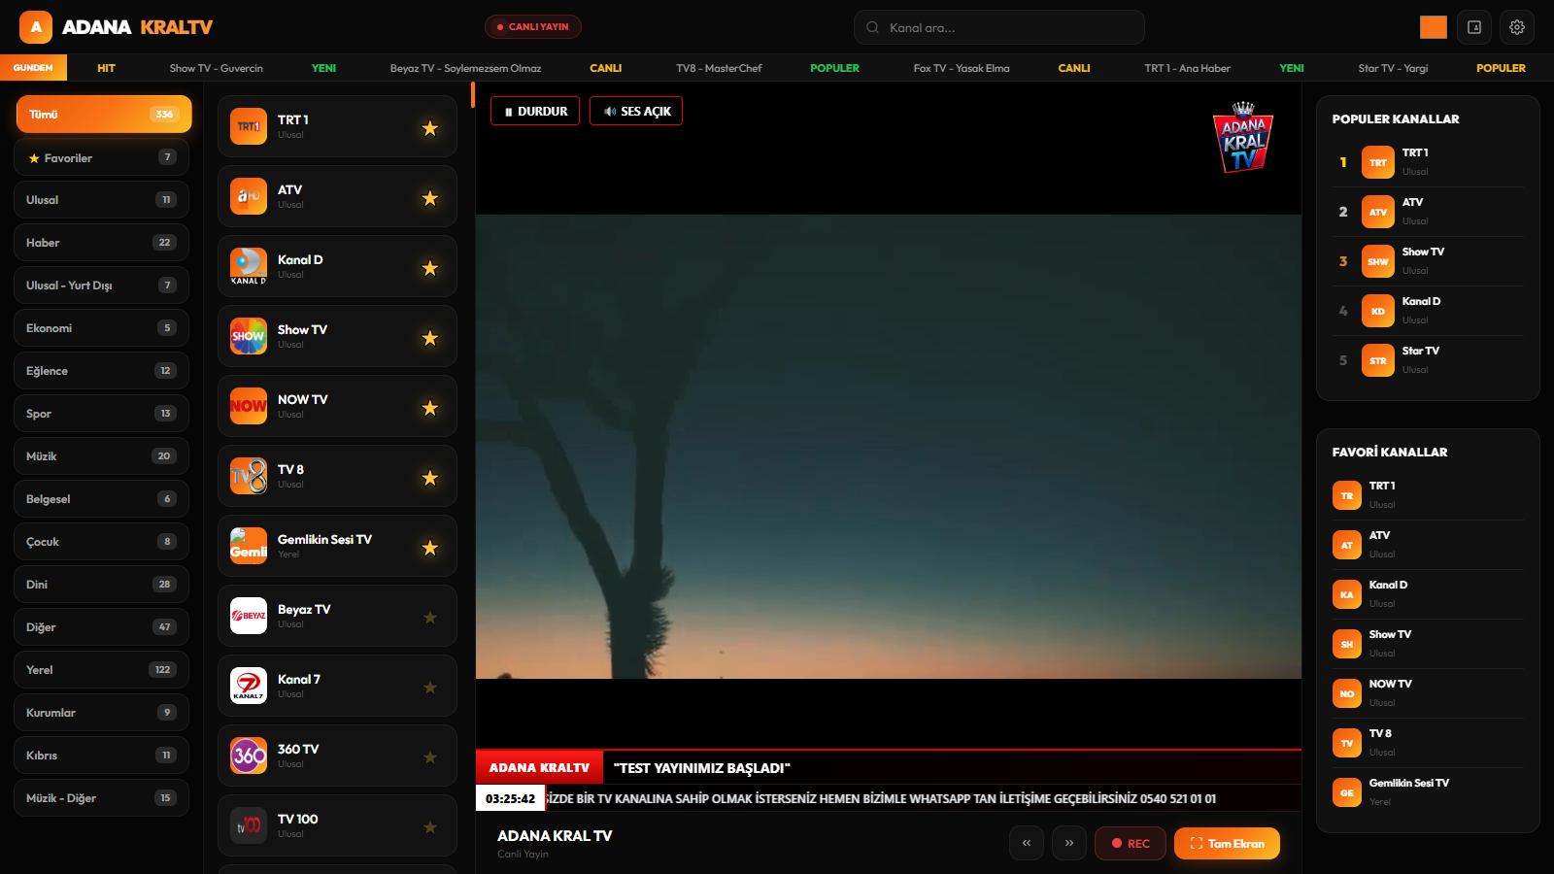The image size is (1554, 874).
Task: Click the TV 8 channel logo
Action: [x=249, y=476]
